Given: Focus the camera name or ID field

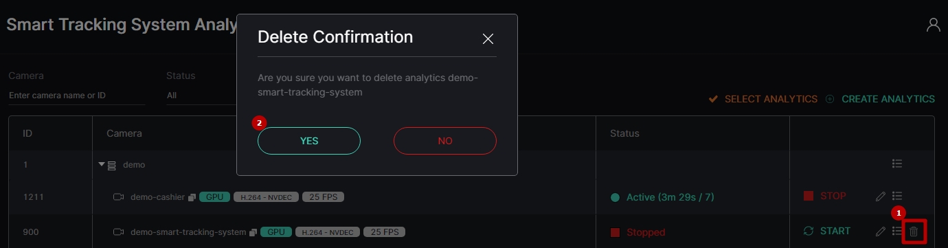Looking at the screenshot, I should coord(77,95).
